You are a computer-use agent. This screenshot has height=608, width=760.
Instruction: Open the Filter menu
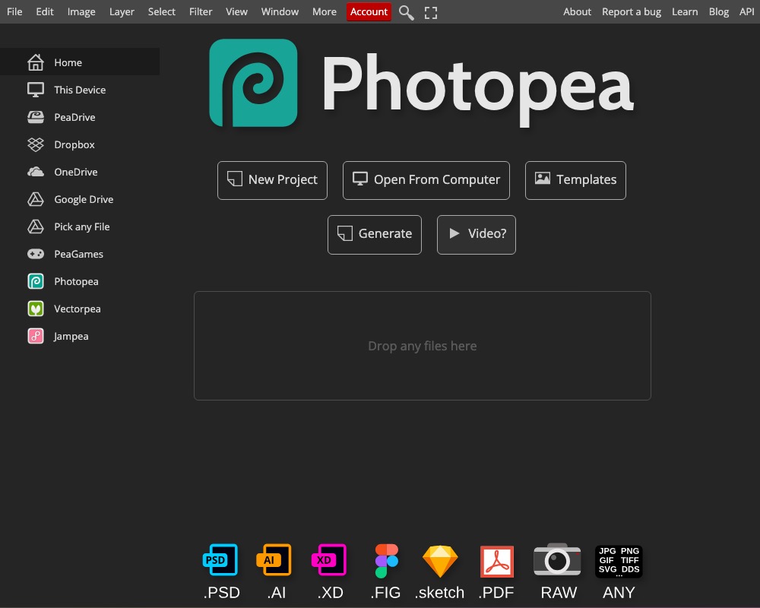(x=201, y=11)
